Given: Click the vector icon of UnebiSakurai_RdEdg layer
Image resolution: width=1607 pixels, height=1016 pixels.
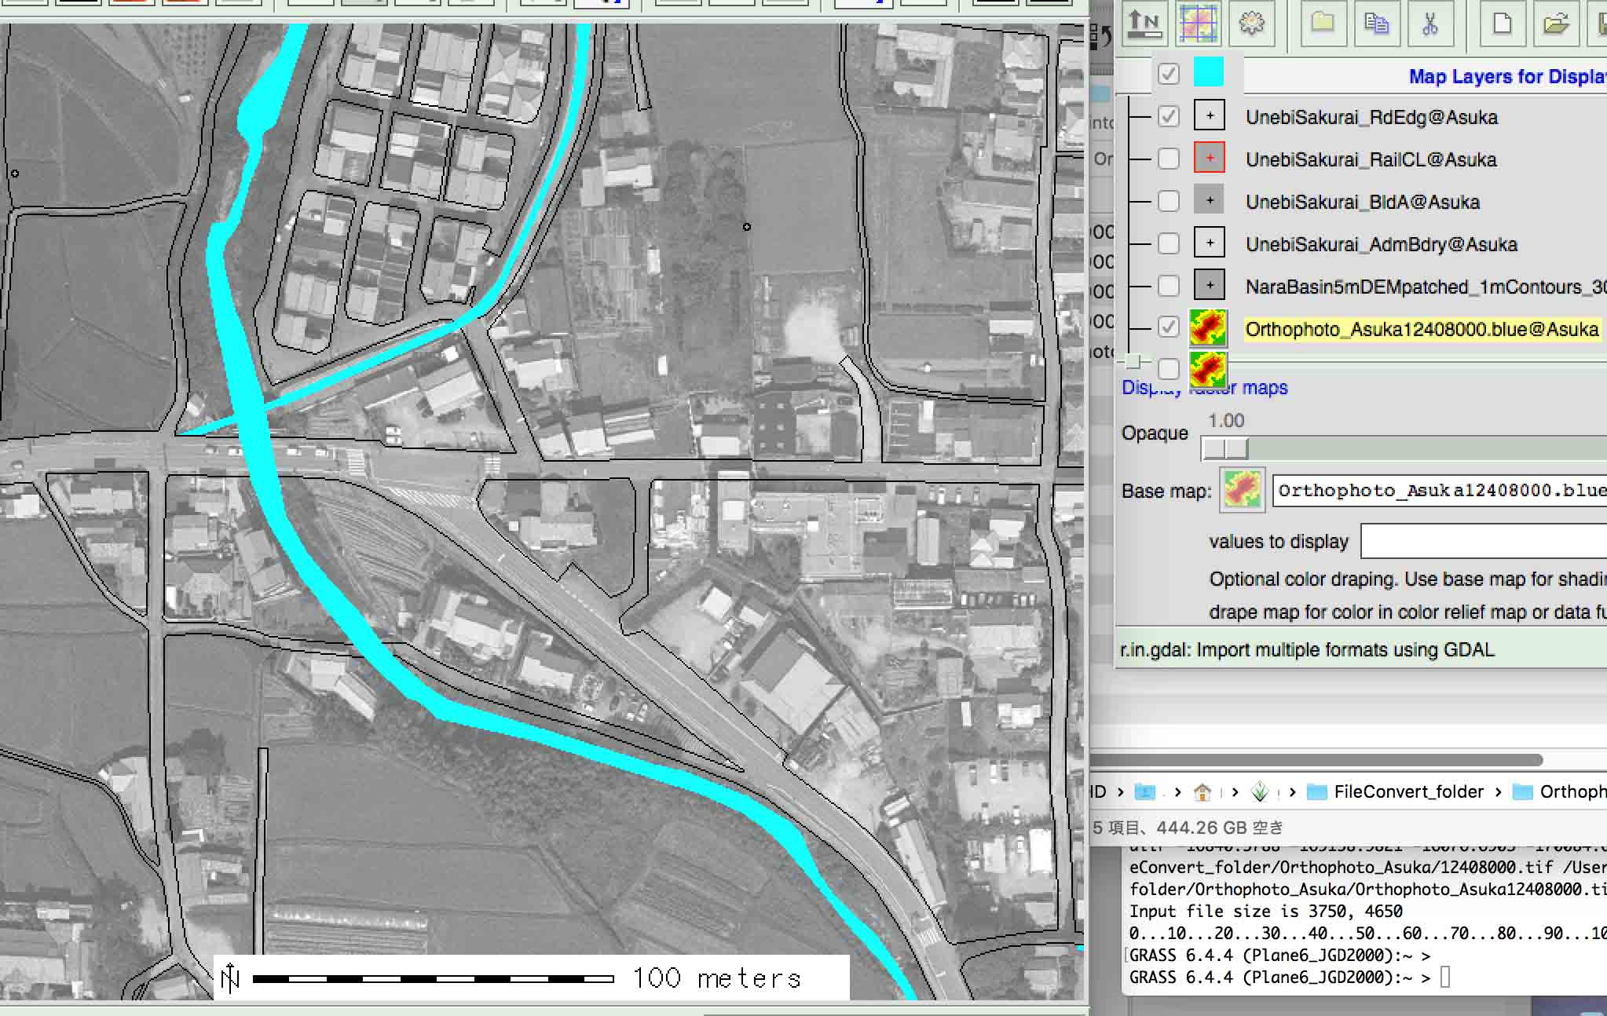Looking at the screenshot, I should coord(1210,116).
